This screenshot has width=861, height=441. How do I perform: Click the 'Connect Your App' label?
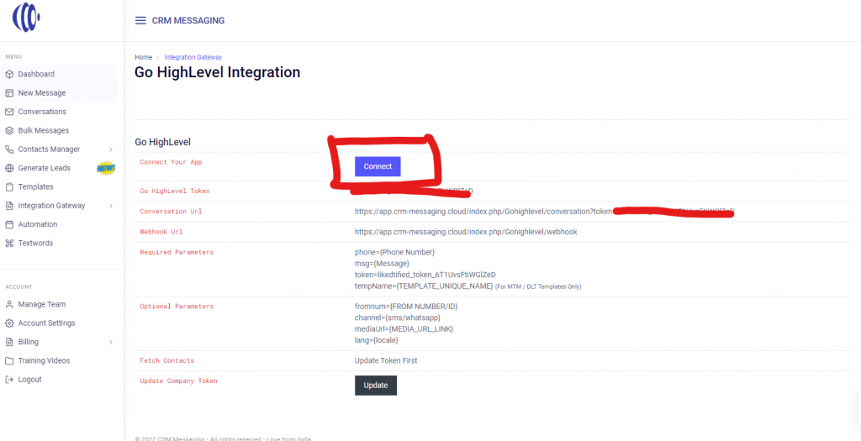pos(172,162)
